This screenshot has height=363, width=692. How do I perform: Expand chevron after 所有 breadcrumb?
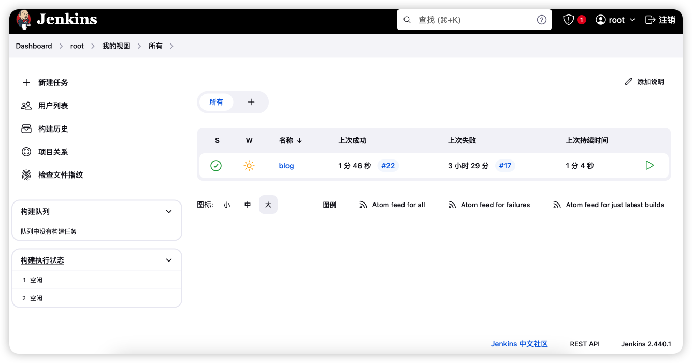(171, 46)
